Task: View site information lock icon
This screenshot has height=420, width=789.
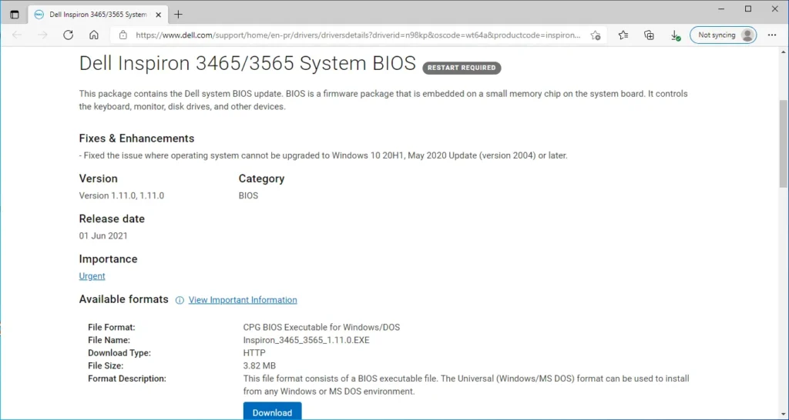Action: (x=123, y=35)
